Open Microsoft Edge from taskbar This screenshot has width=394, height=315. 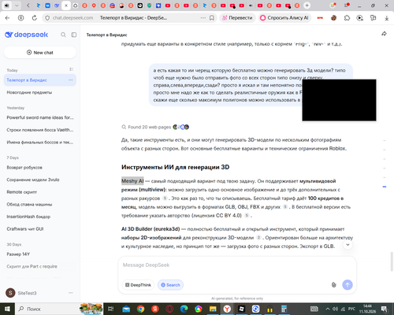point(184,309)
